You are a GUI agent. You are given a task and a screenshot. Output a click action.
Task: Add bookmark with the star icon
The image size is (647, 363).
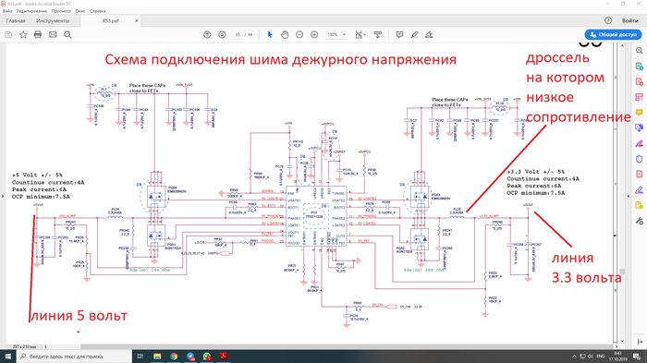click(x=23, y=35)
